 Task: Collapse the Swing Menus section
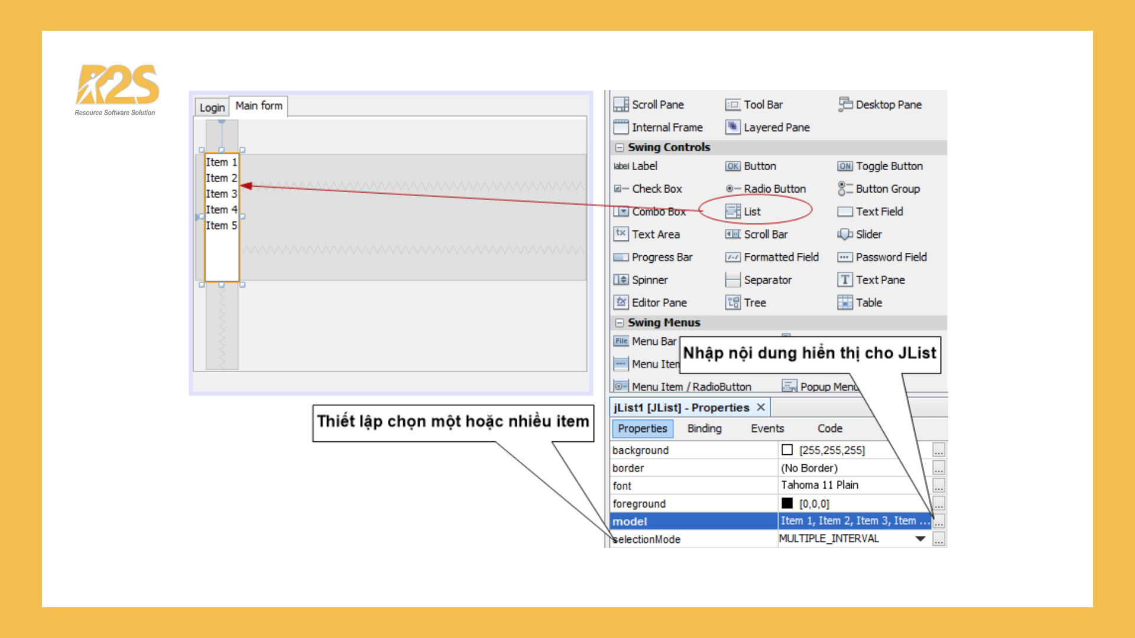tap(620, 323)
